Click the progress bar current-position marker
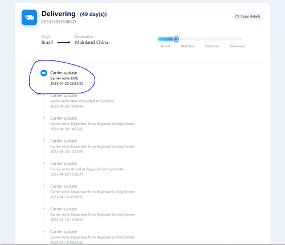Image resolution: width=285 pixels, height=245 pixels. 176,39
